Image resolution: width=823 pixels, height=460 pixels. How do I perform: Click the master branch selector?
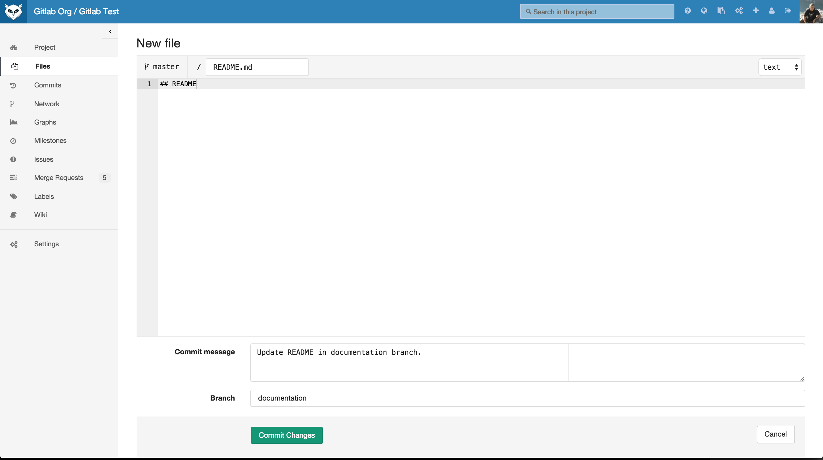coord(162,67)
